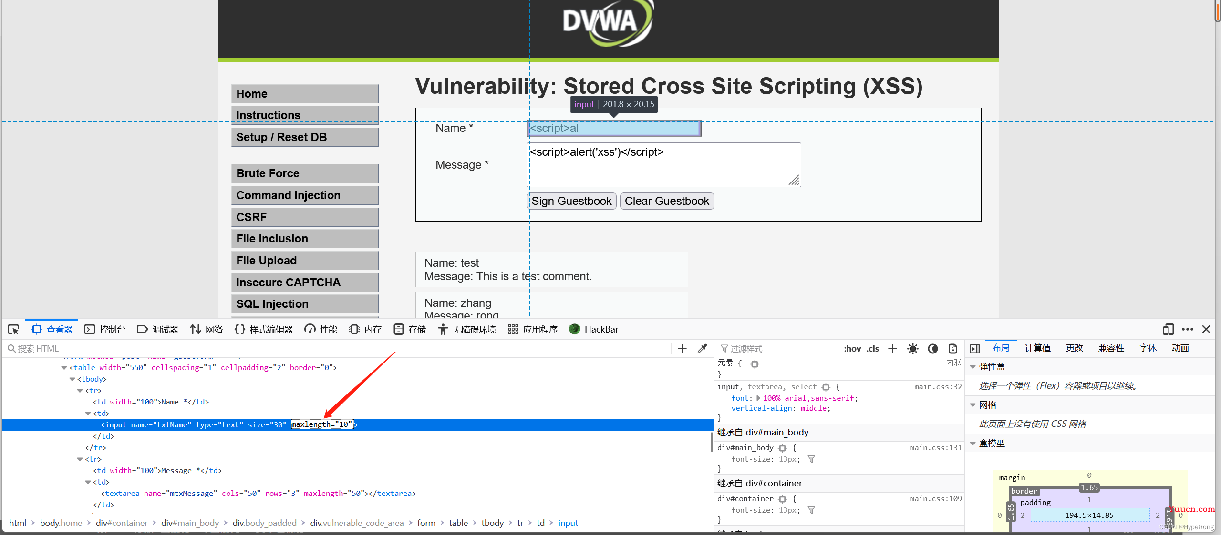Open the Instructions menu item
Viewport: 1221px width, 535px height.
pos(305,115)
